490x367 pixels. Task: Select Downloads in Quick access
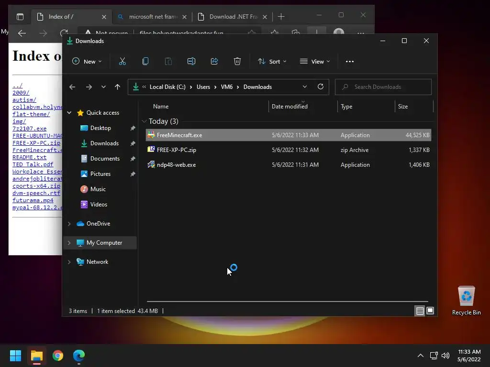105,143
